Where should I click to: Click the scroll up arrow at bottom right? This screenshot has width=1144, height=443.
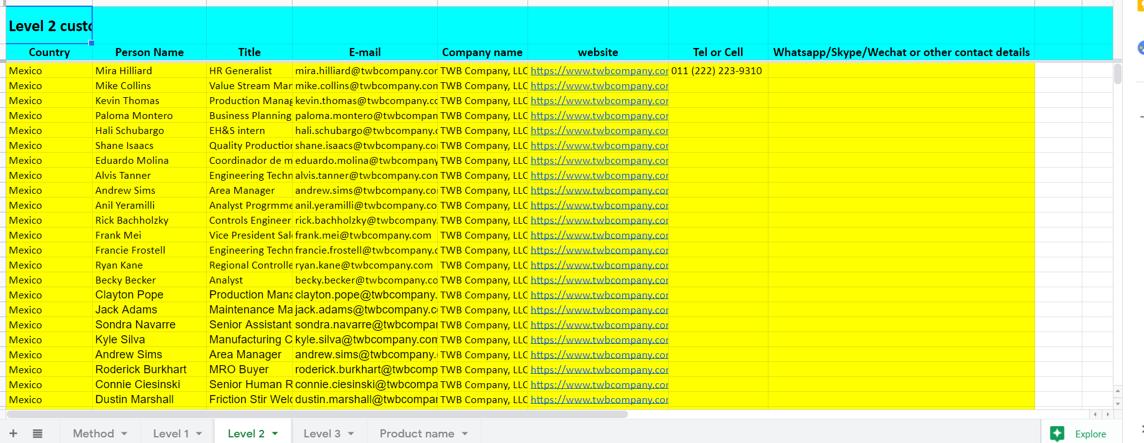tap(1118, 391)
